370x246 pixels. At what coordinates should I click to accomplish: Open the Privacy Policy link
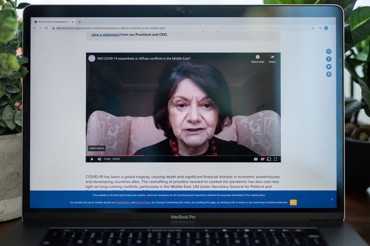tap(143, 203)
